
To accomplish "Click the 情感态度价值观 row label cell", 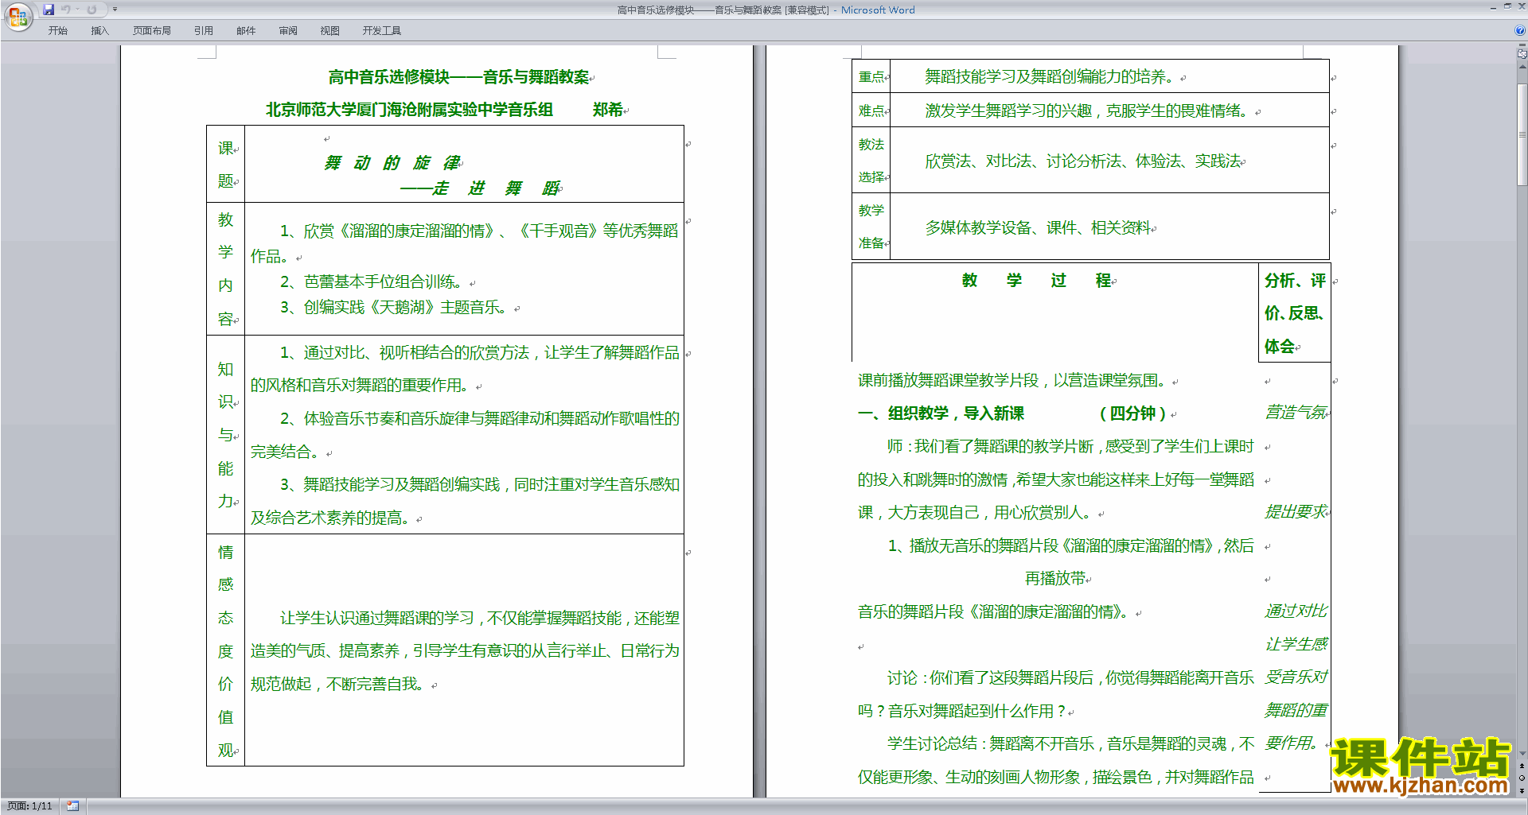I will click(x=226, y=650).
